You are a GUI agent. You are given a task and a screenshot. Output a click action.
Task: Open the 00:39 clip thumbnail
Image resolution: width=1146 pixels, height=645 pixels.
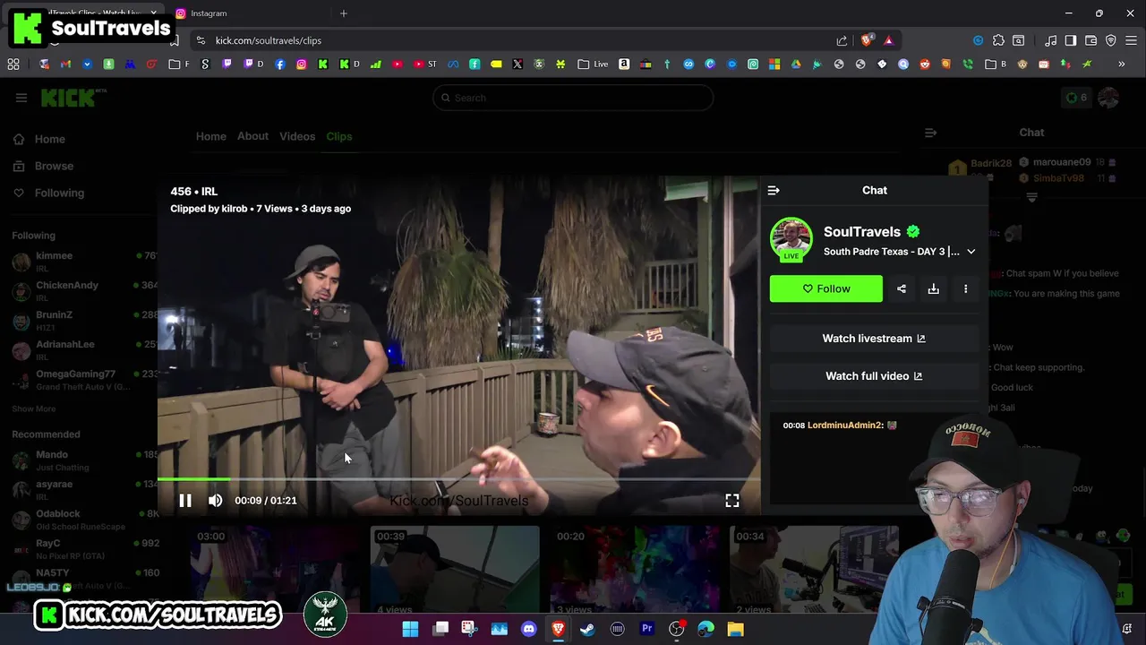coord(455,570)
